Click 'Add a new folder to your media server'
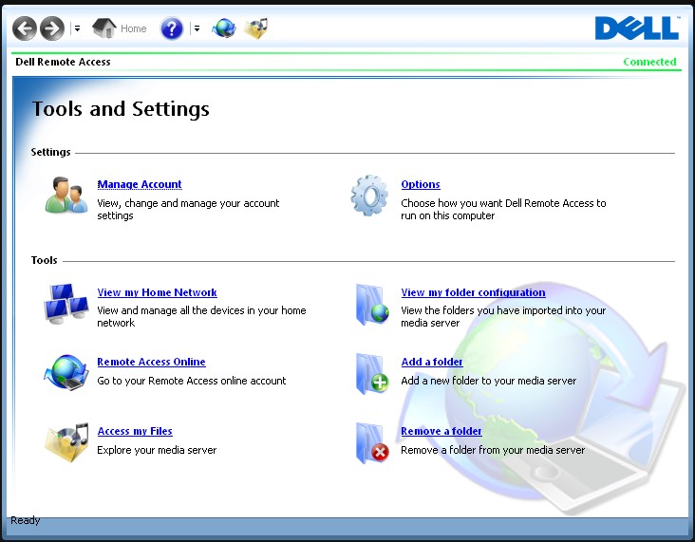Image resolution: width=695 pixels, height=542 pixels. click(x=488, y=381)
